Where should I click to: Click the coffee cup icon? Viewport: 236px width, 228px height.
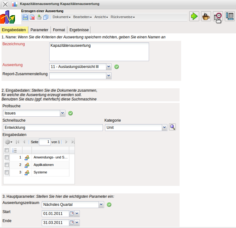[206, 16]
